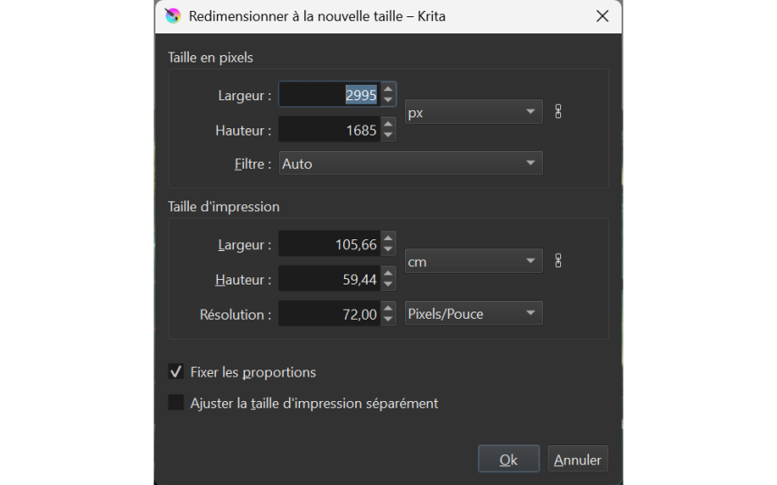Click the Annuler button
The height and width of the screenshot is (485, 777).
point(577,460)
